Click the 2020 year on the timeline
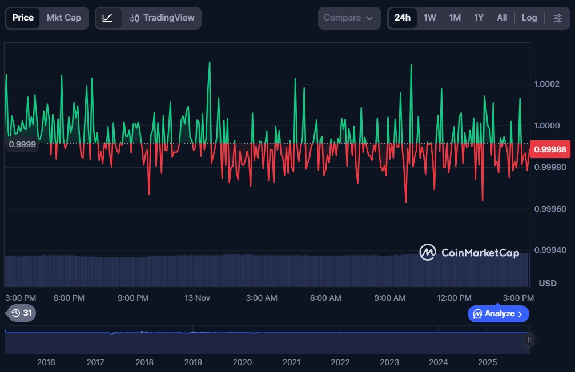Viewport: 575px width, 372px height. pos(242,362)
